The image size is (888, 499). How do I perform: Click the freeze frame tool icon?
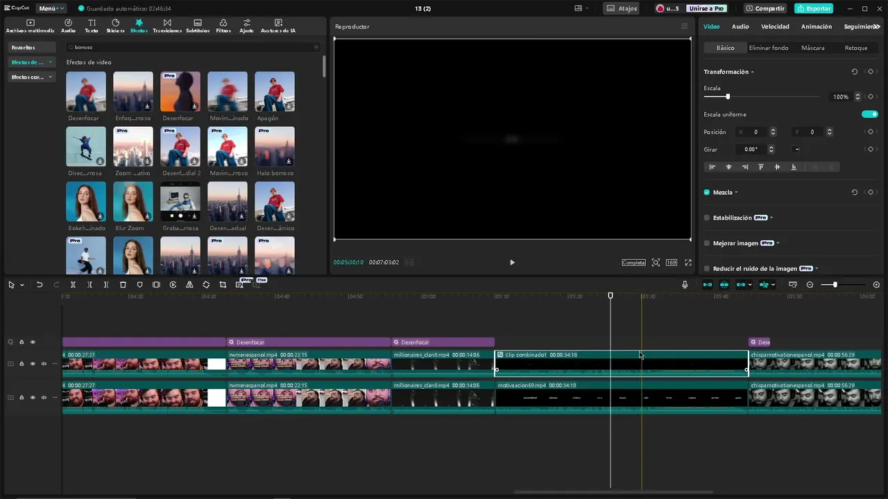[156, 285]
